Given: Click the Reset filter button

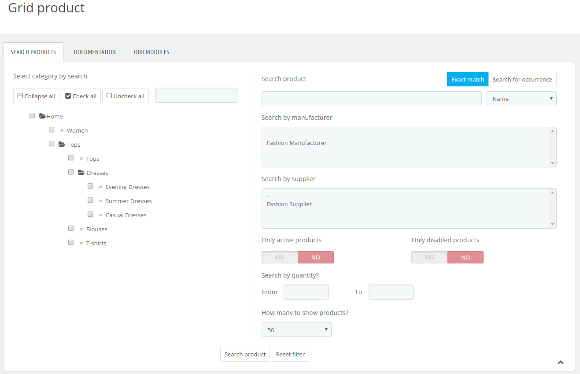Looking at the screenshot, I should (x=290, y=354).
